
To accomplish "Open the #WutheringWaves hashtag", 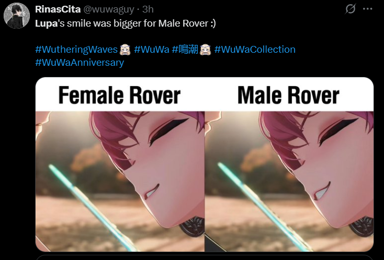I will [x=76, y=50].
